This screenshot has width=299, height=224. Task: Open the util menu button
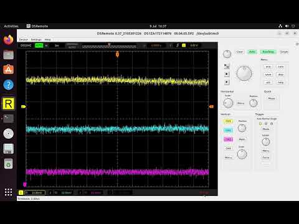268,82
